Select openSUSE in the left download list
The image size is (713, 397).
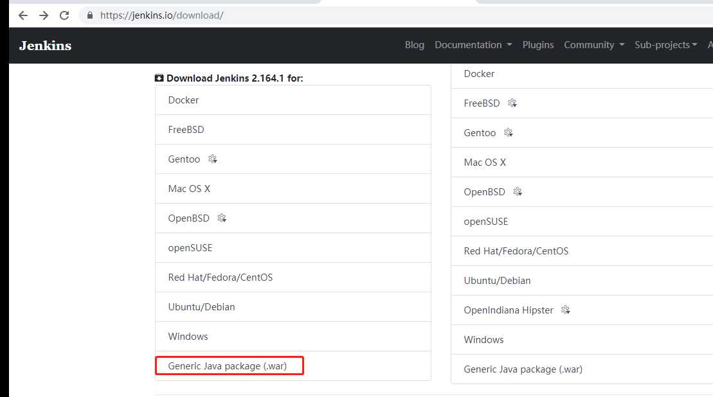point(293,247)
